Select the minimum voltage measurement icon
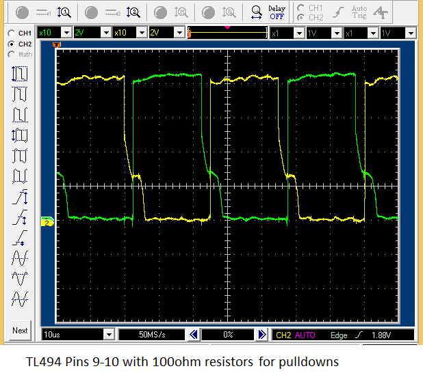423x373 pixels. click(x=20, y=115)
